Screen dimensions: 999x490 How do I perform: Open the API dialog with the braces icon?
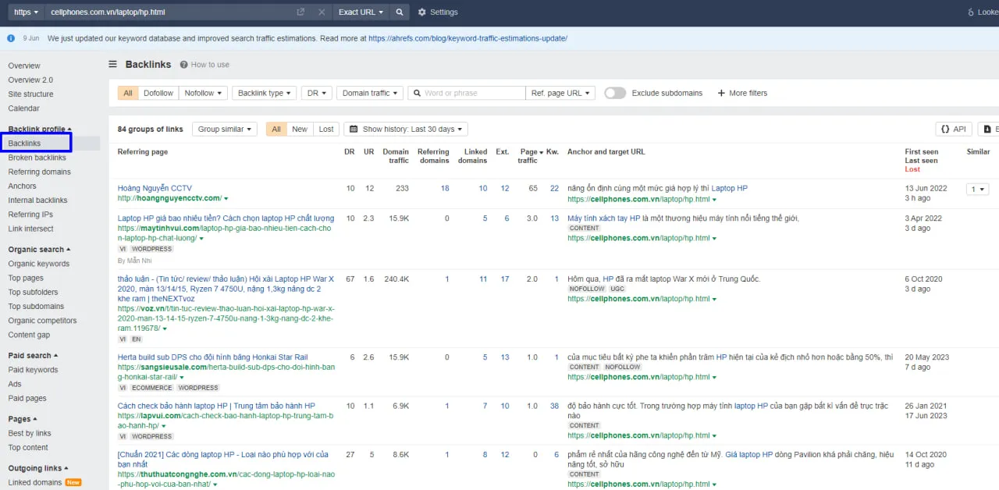(x=953, y=129)
